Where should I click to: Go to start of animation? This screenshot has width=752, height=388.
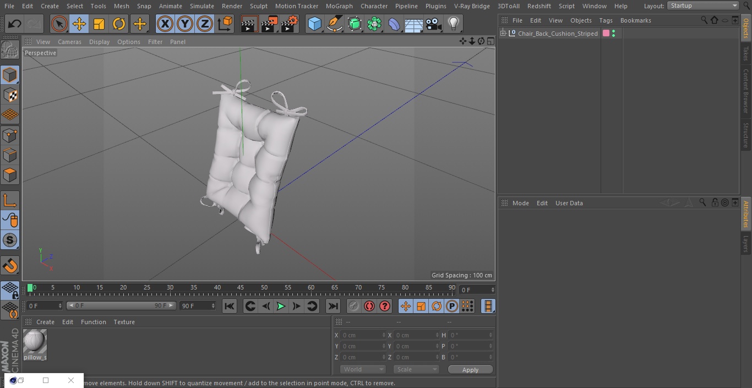pos(230,306)
